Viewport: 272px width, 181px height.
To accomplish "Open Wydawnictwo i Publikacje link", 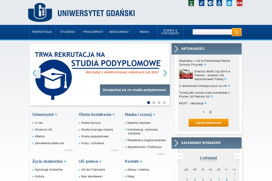I will tap(144, 147).
